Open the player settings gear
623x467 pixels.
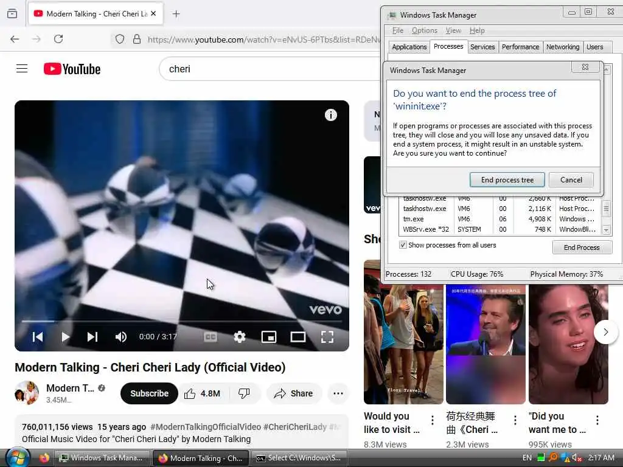pyautogui.click(x=240, y=337)
